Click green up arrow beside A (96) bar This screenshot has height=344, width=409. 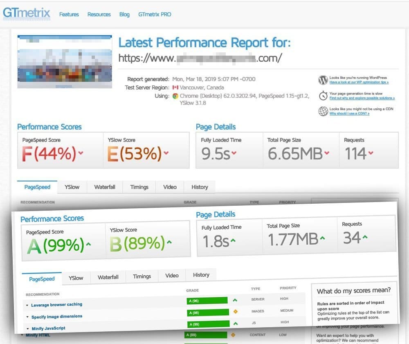tap(235, 300)
